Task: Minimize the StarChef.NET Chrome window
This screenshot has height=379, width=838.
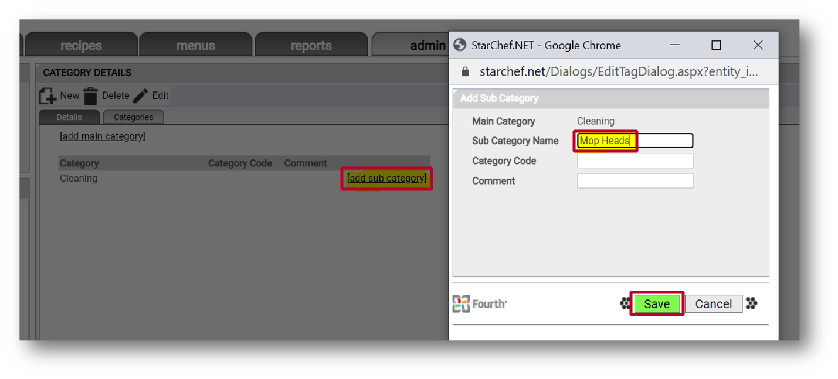Action: [x=675, y=45]
